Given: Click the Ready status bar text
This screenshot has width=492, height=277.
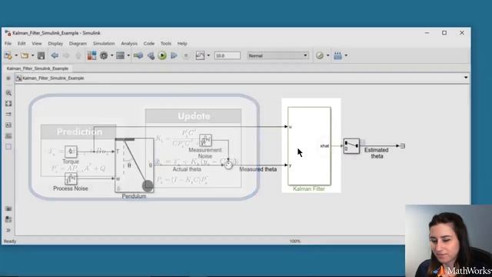Looking at the screenshot, I should click(x=10, y=241).
